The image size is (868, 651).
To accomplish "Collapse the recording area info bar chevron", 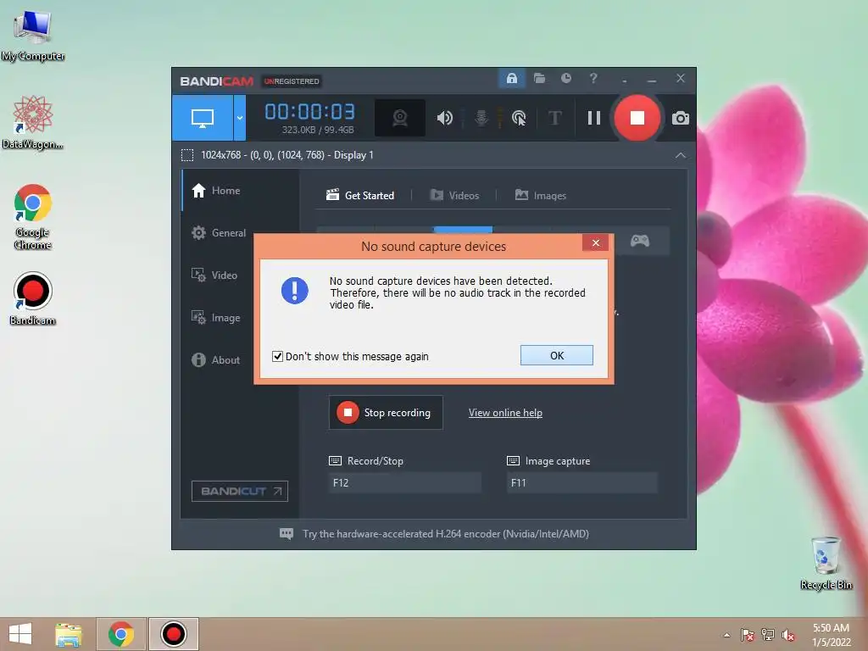I will pos(681,155).
